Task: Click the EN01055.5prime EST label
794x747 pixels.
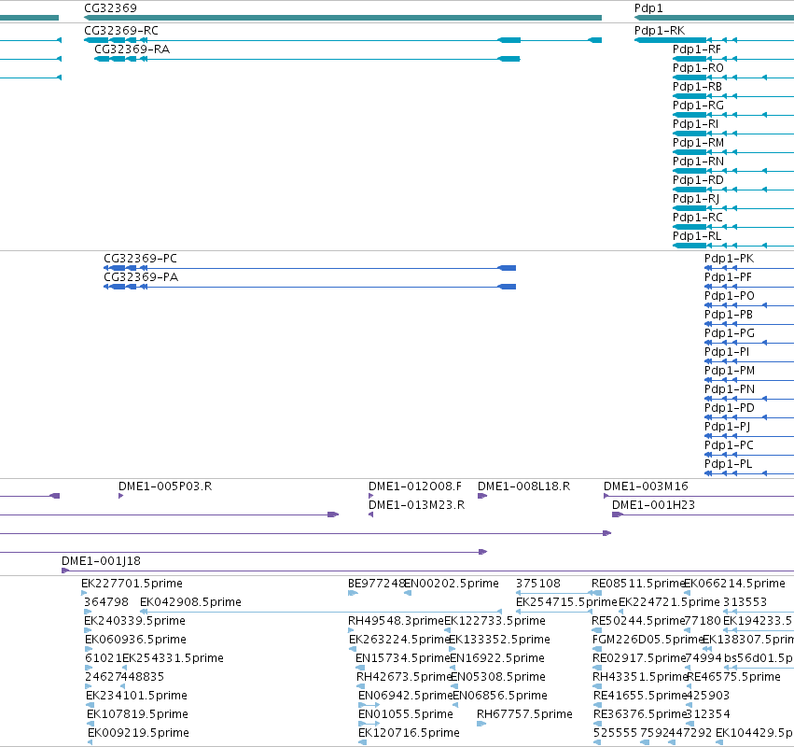Action: [406, 714]
